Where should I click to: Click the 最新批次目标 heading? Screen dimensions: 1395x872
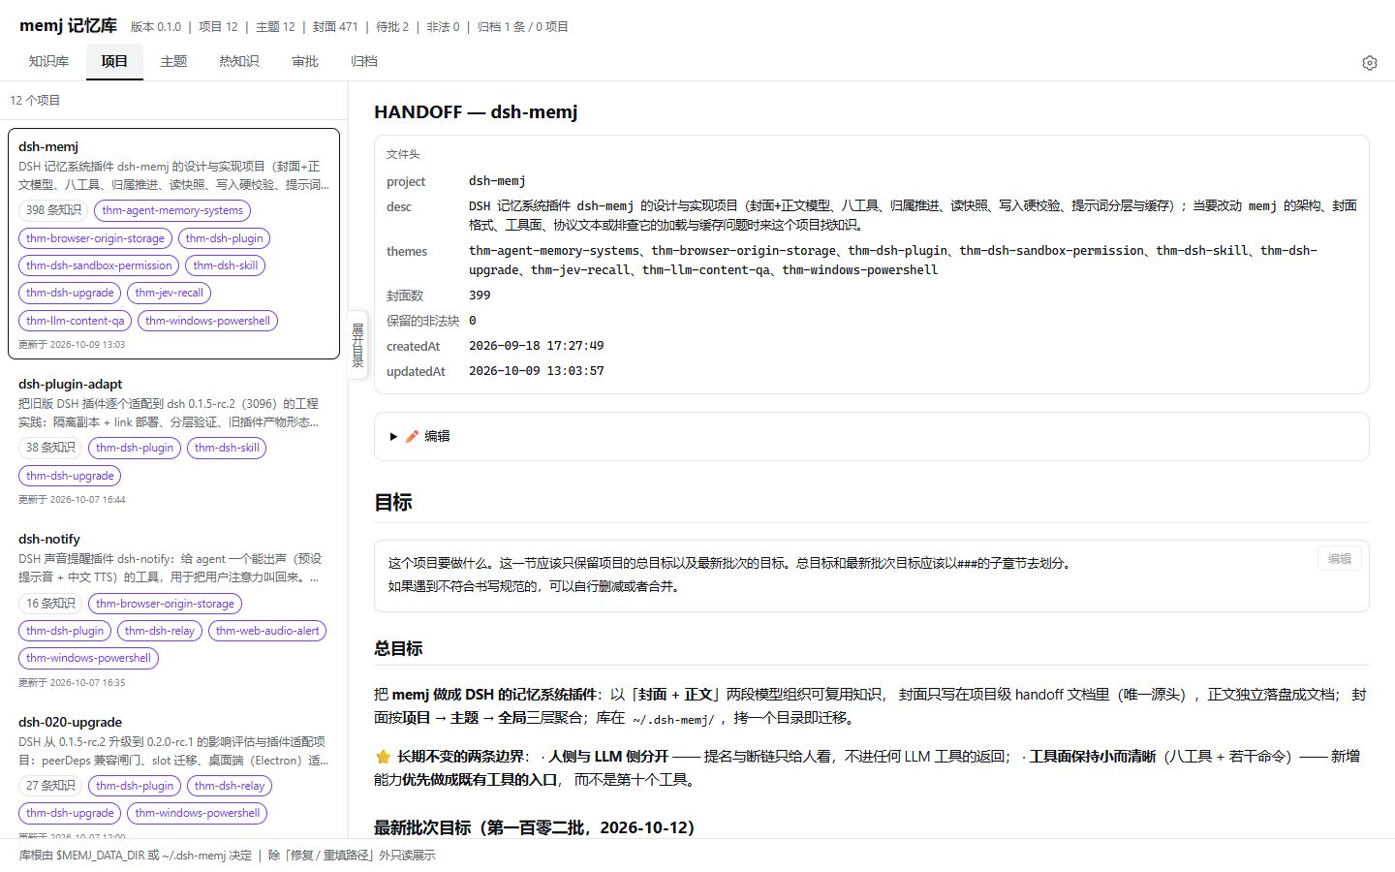pos(535,827)
